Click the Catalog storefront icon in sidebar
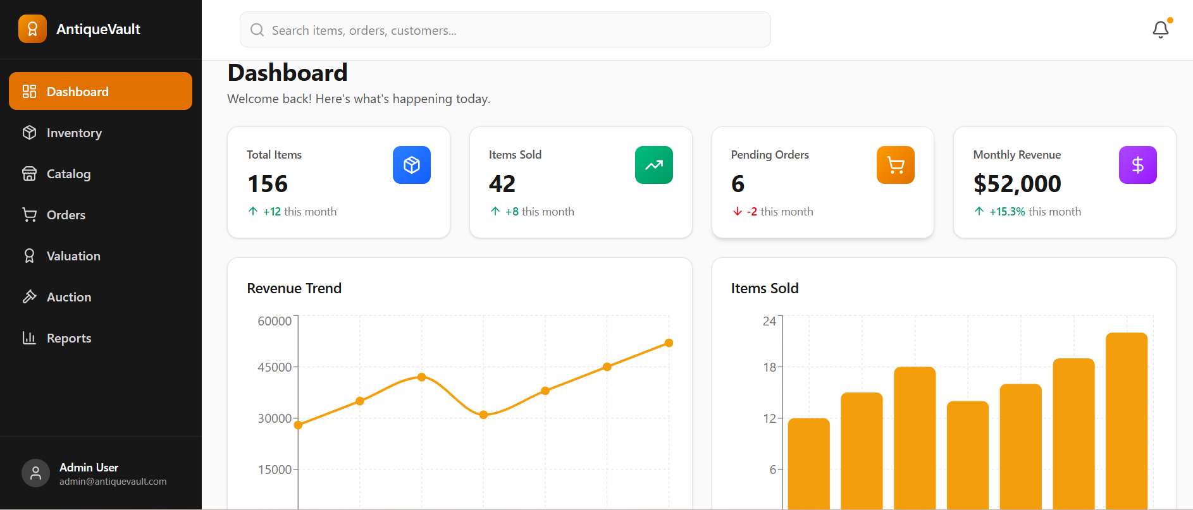This screenshot has width=1193, height=510. point(29,173)
